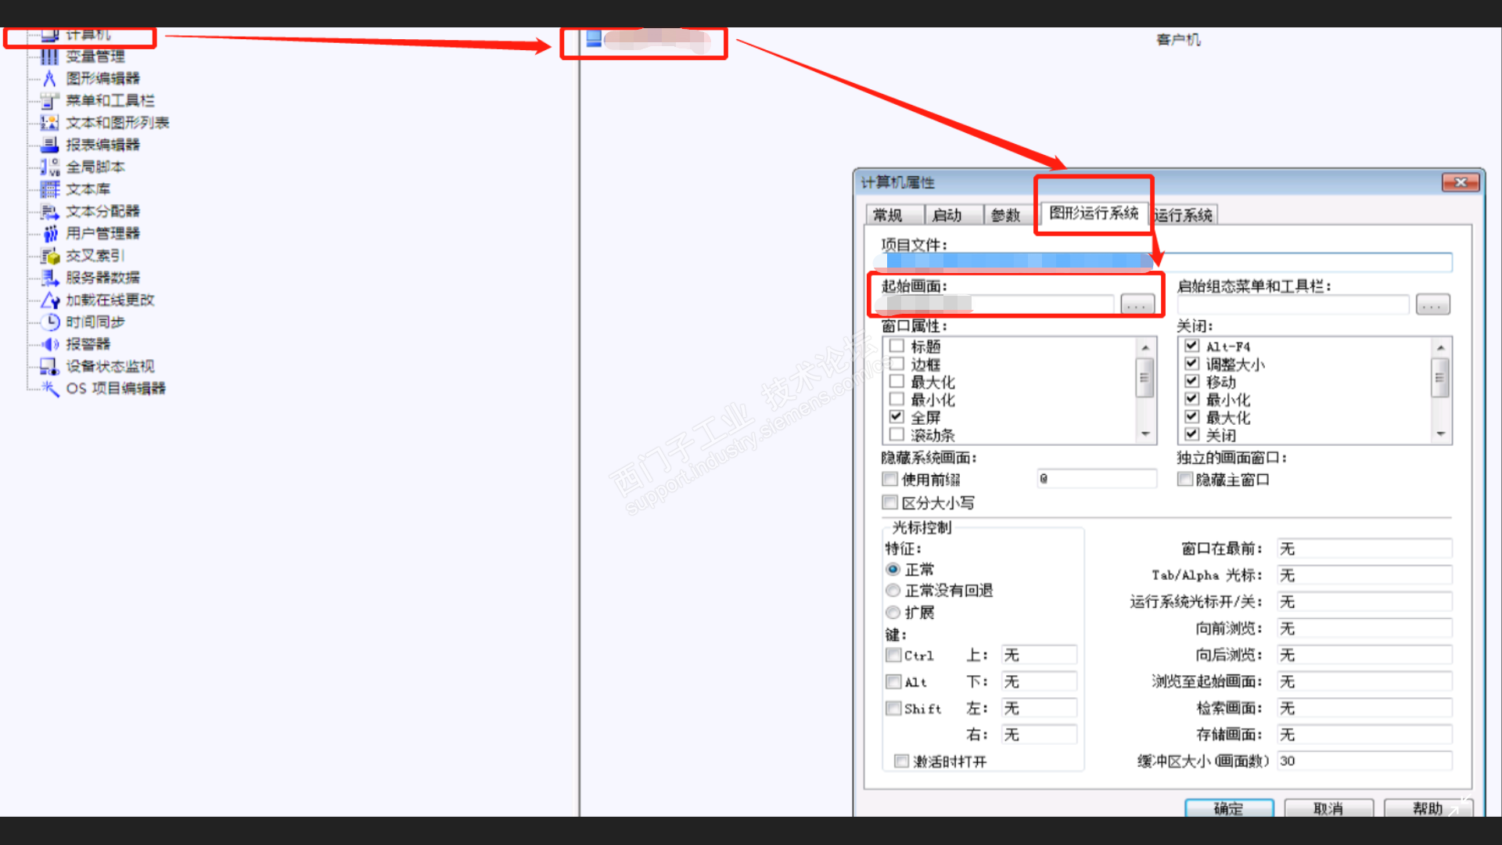Select the 扩展 cursor radio button

click(x=893, y=612)
